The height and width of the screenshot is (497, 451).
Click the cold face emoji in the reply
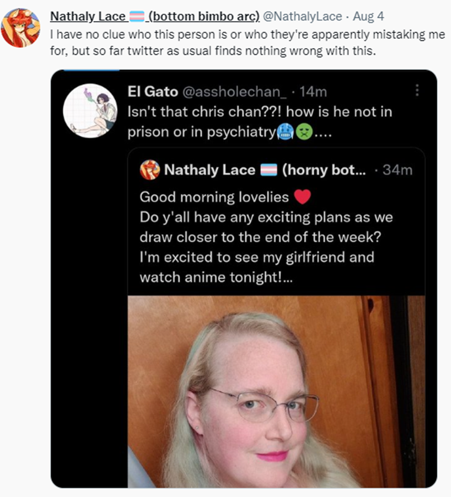point(286,132)
